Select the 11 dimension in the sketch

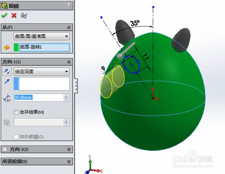coord(146,57)
